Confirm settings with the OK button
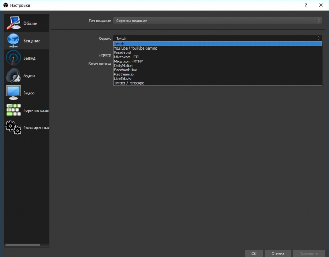Screen dimensions: 329x257 tap(254, 253)
